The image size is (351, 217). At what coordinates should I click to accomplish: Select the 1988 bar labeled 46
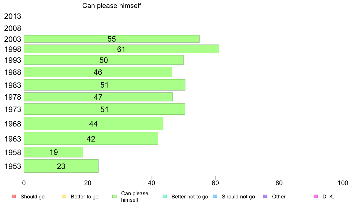(98, 72)
